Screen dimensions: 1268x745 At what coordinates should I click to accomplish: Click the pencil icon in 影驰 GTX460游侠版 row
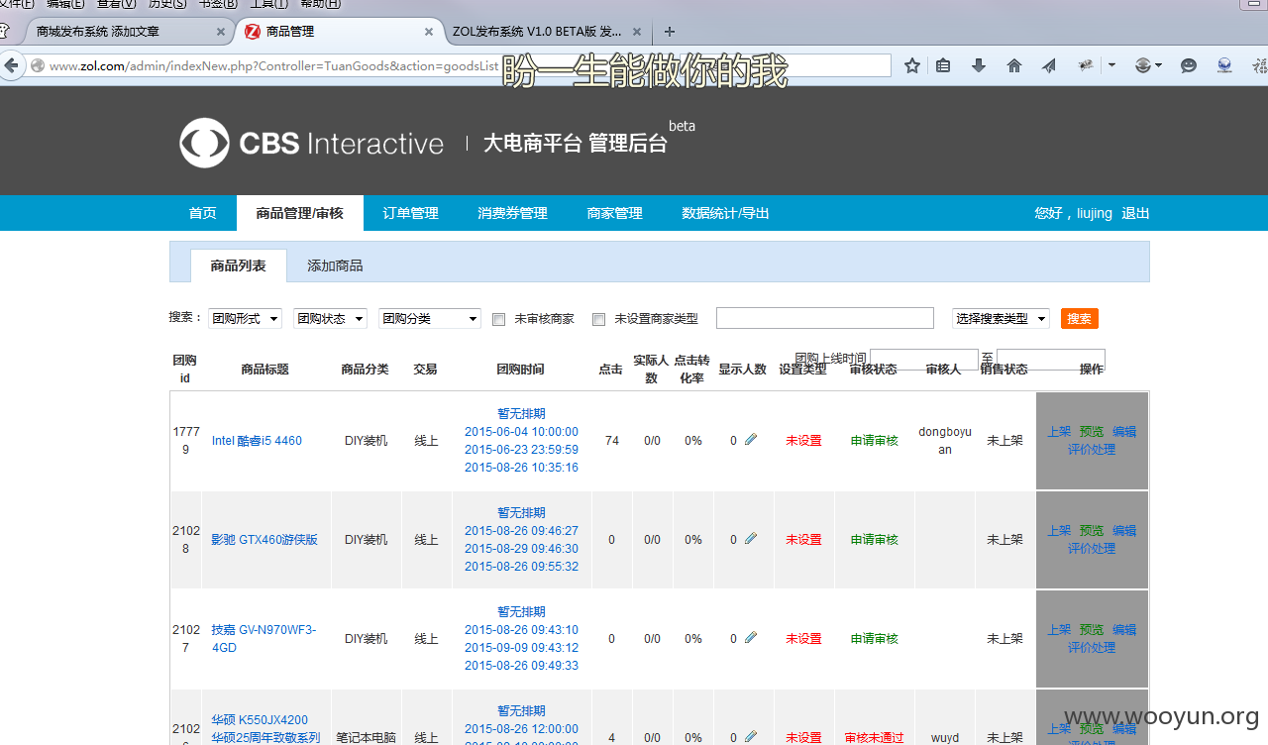pos(751,539)
